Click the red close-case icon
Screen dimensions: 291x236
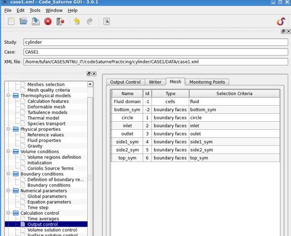pos(48,21)
